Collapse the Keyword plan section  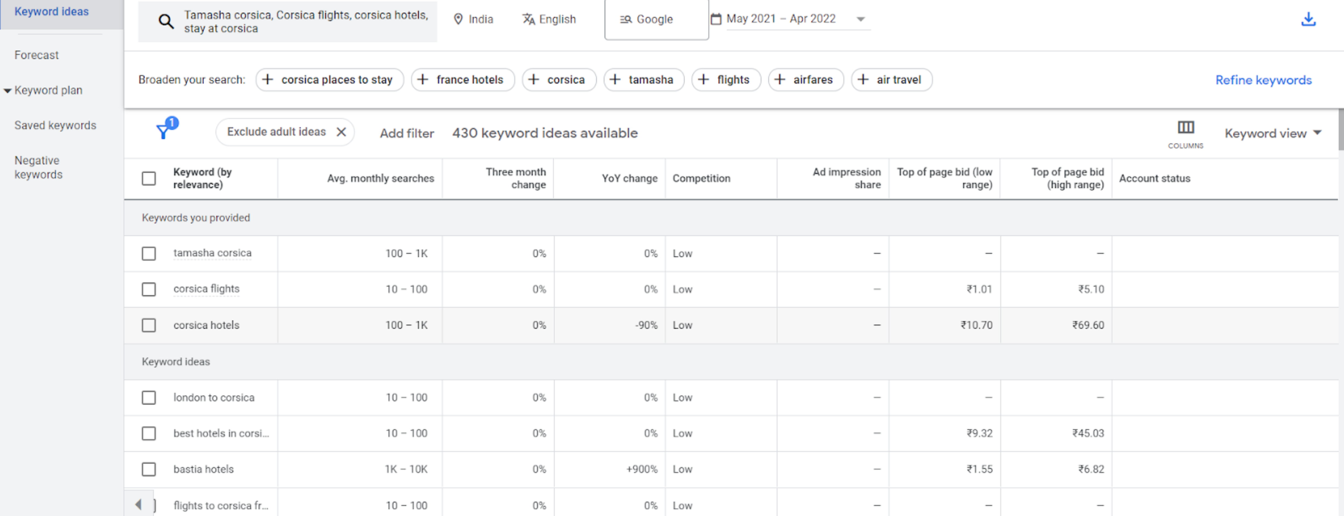pos(7,91)
